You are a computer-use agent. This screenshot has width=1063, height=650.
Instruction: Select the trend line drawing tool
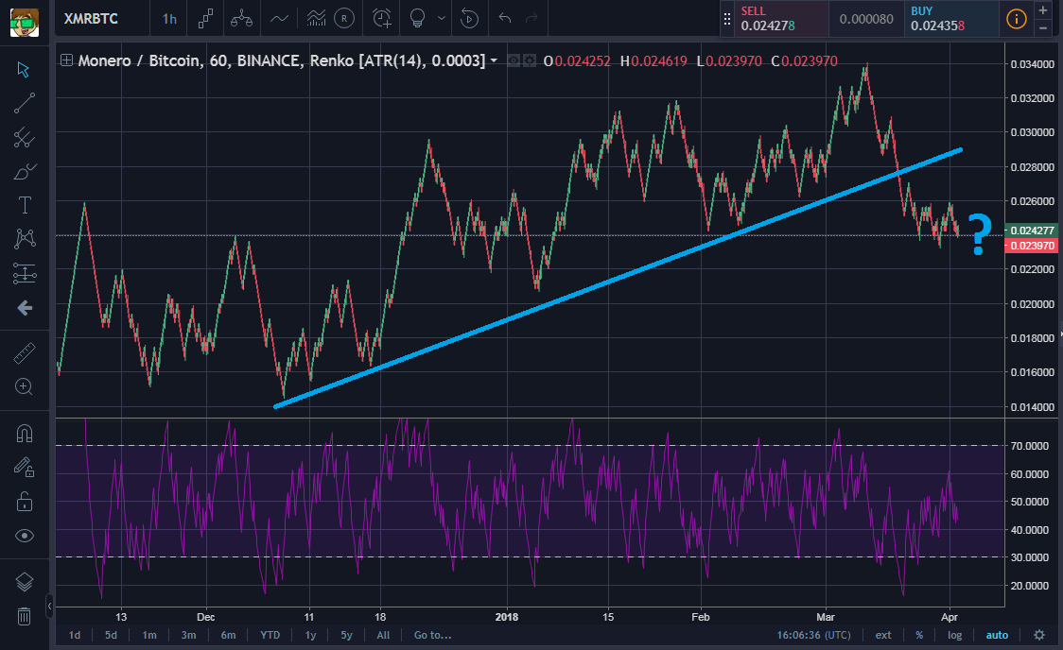point(24,104)
